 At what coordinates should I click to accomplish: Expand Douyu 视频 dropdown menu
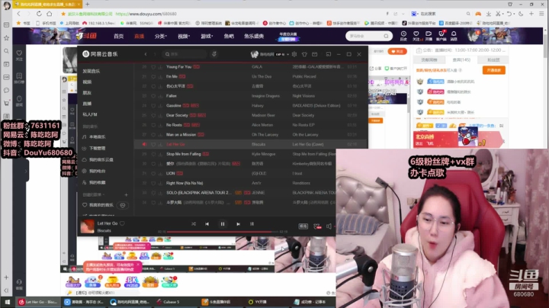pos(184,36)
